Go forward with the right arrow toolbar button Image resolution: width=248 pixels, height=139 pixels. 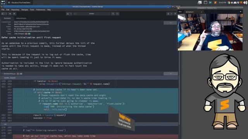(x=14, y=14)
